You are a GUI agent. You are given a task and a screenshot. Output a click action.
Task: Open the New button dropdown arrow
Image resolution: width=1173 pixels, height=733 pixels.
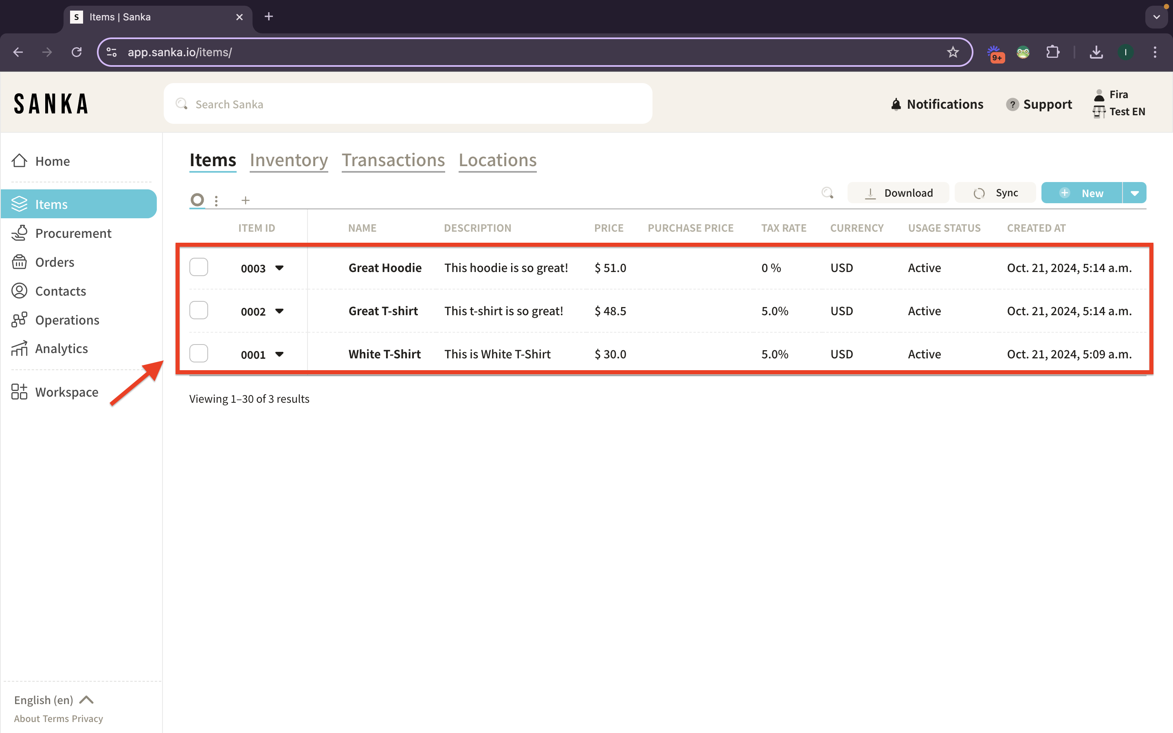(x=1135, y=193)
